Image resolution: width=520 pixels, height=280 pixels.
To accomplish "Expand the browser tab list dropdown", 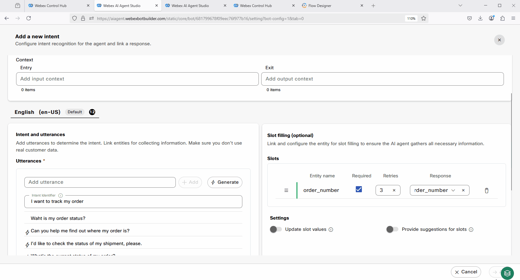I will click(460, 5).
